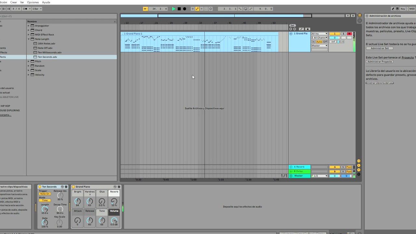Toggle Post on the B Delay return
This screenshot has width=416, height=234.
point(349,171)
